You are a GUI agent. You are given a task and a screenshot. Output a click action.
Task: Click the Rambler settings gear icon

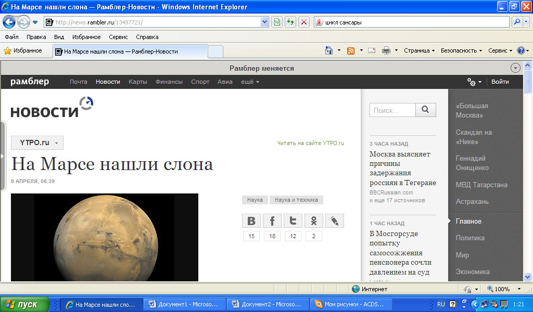[471, 82]
